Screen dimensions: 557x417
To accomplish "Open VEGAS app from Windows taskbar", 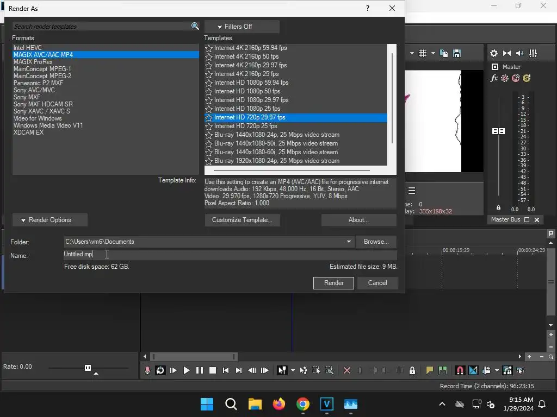I will click(x=327, y=404).
